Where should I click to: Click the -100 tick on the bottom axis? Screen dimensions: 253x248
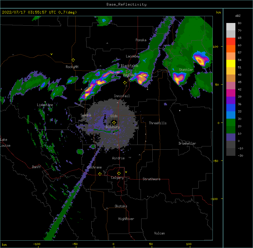pos(37,244)
